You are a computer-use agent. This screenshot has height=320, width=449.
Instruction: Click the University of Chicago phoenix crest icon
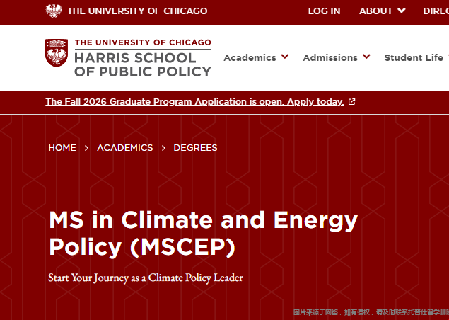tap(54, 11)
